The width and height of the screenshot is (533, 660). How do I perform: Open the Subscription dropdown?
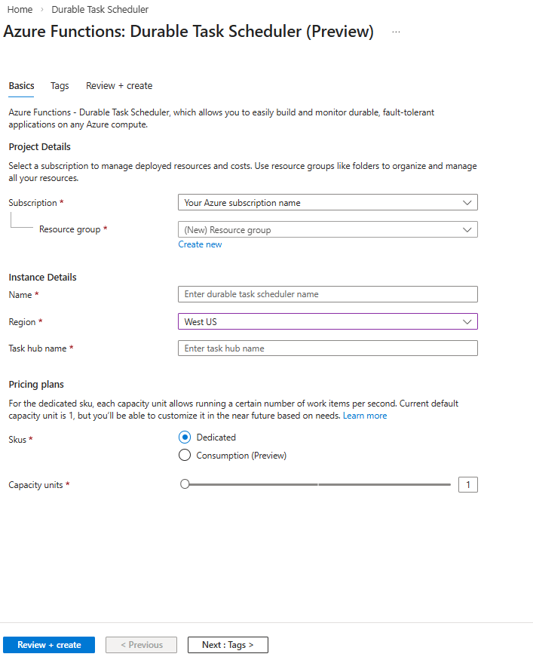pyautogui.click(x=327, y=202)
